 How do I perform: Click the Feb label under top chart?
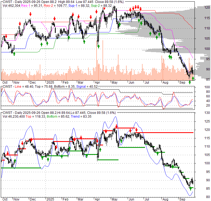coord(65,83)
